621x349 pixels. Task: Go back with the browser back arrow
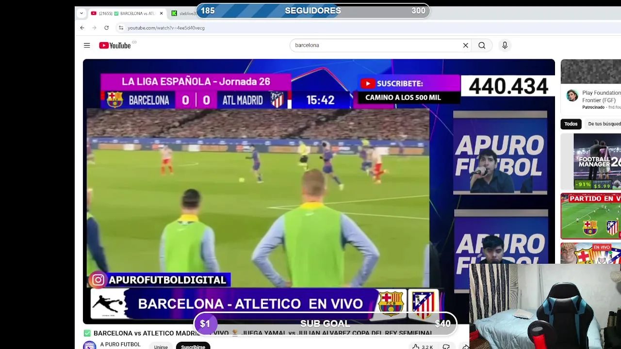pyautogui.click(x=82, y=28)
